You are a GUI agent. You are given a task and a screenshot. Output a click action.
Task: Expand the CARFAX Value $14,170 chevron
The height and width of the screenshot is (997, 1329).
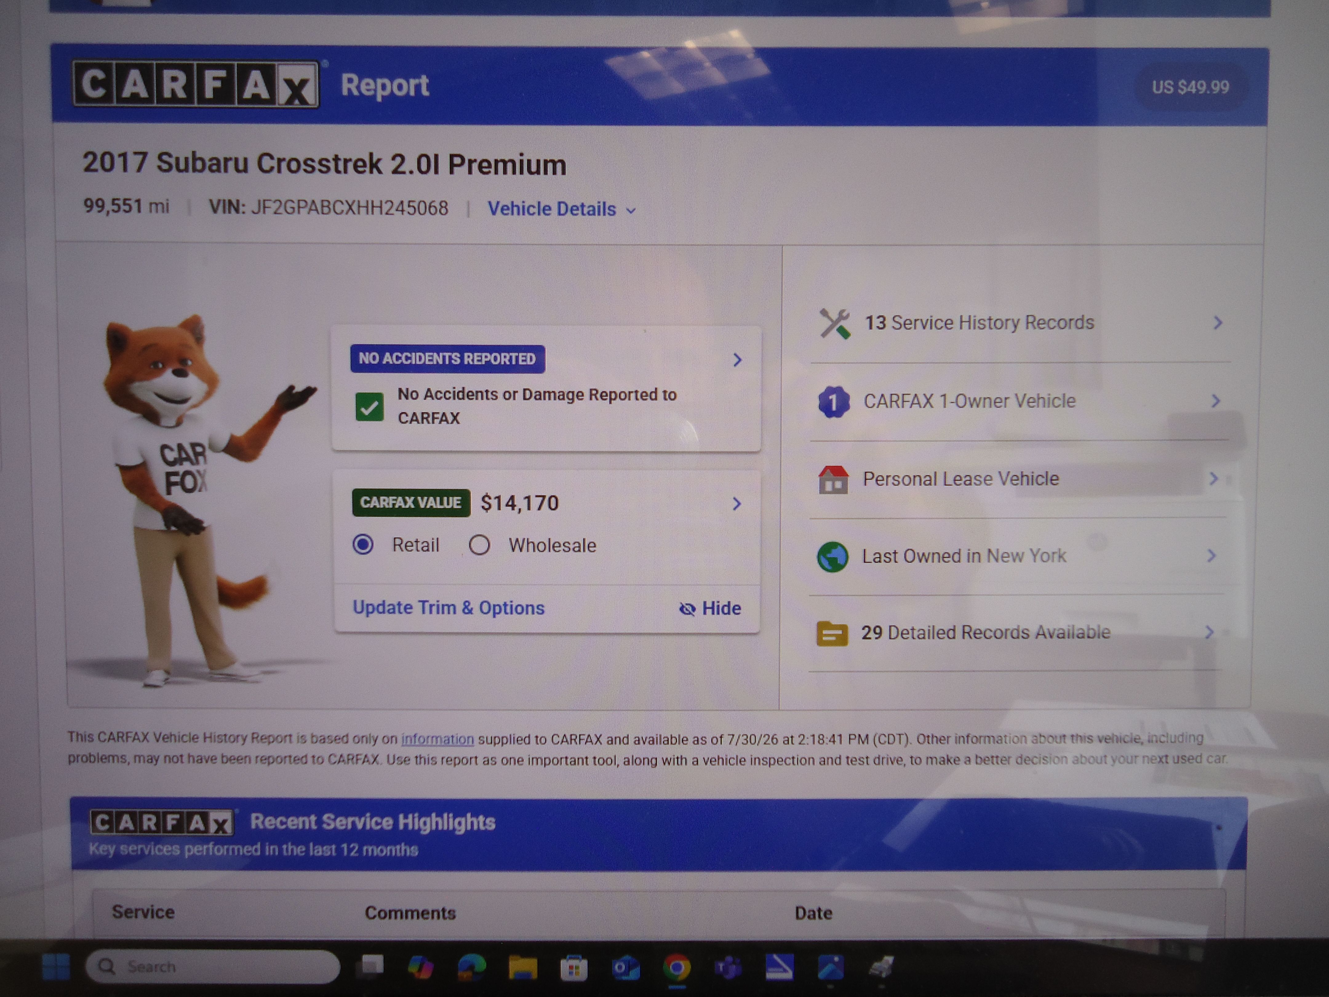(736, 504)
